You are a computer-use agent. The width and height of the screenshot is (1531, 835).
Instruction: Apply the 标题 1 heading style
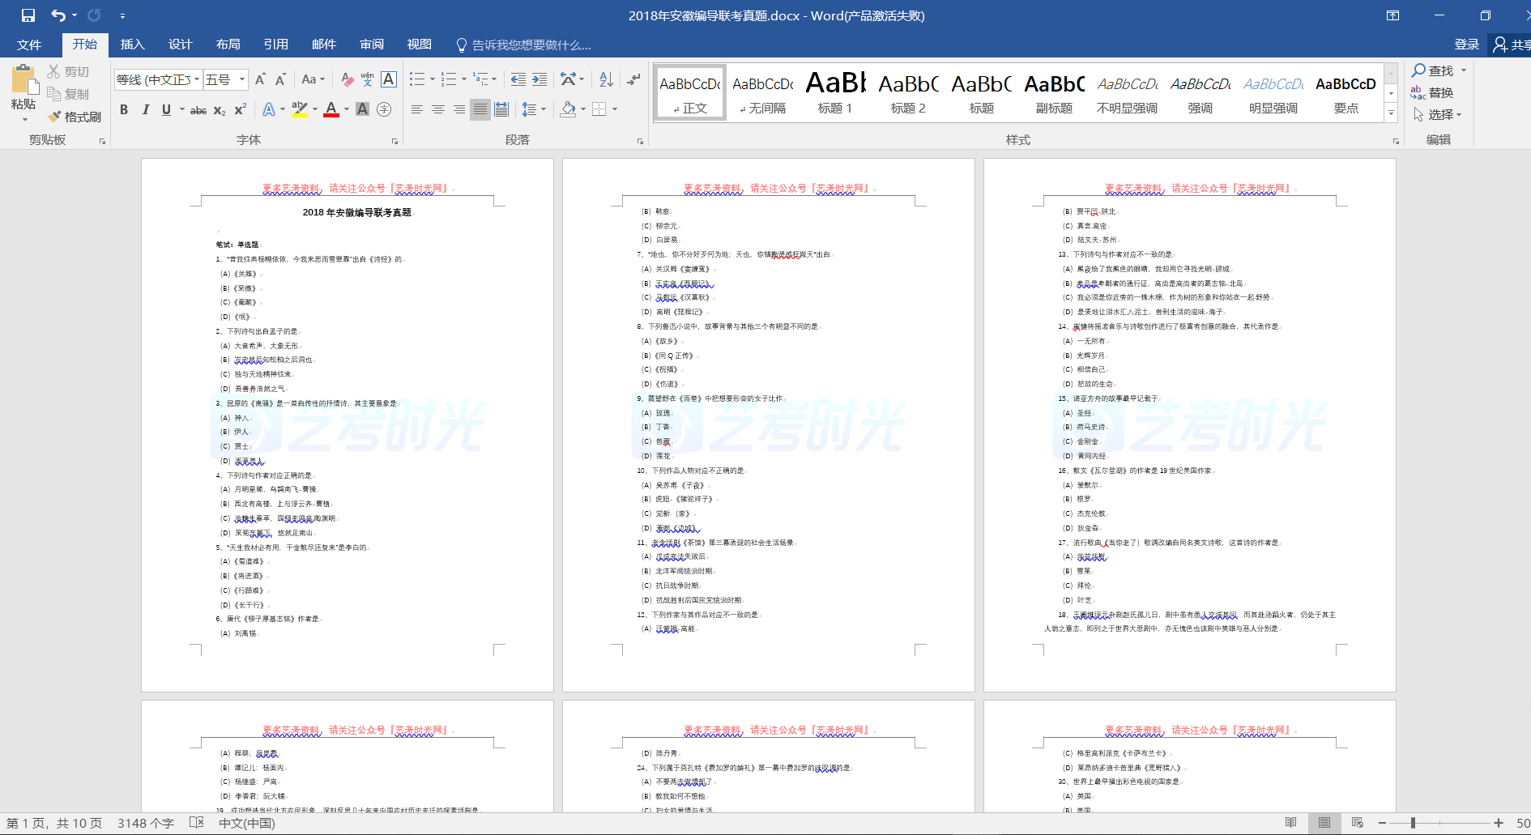(835, 92)
